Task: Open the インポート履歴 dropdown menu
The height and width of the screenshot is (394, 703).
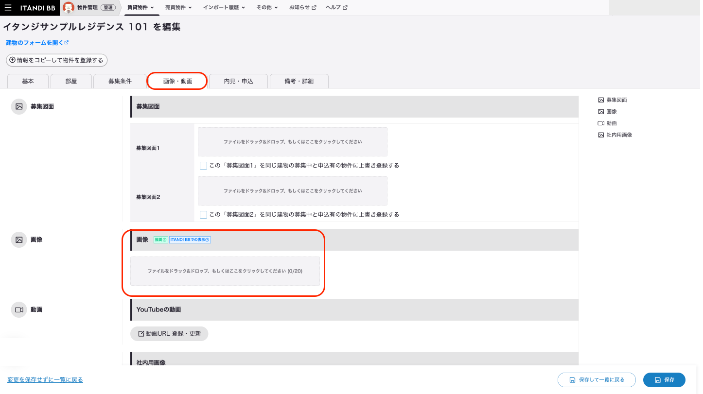Action: pos(224,8)
